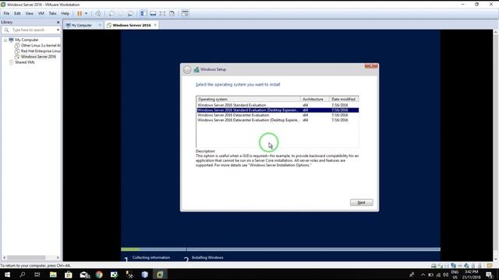Image resolution: width=499 pixels, height=280 pixels.
Task: Open the VM menu
Action: 41,13
